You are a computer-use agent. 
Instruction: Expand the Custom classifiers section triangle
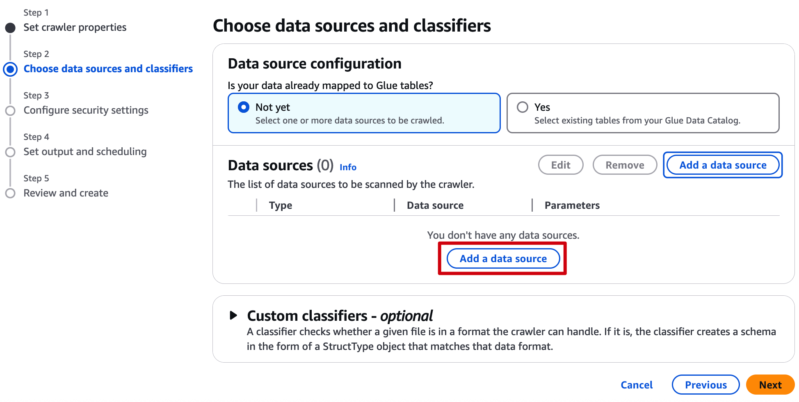pyautogui.click(x=233, y=315)
